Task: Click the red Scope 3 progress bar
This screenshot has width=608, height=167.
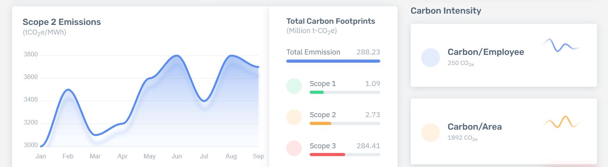Action: coord(327,155)
